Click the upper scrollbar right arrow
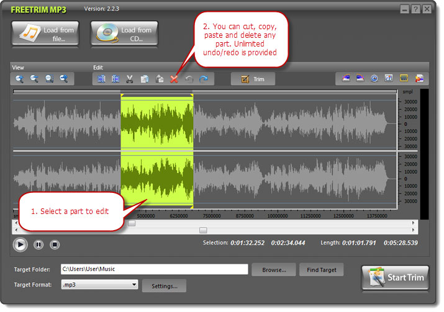The height and width of the screenshot is (312, 444). click(413, 223)
